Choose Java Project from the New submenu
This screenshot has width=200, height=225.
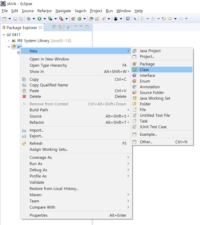click(x=162, y=51)
